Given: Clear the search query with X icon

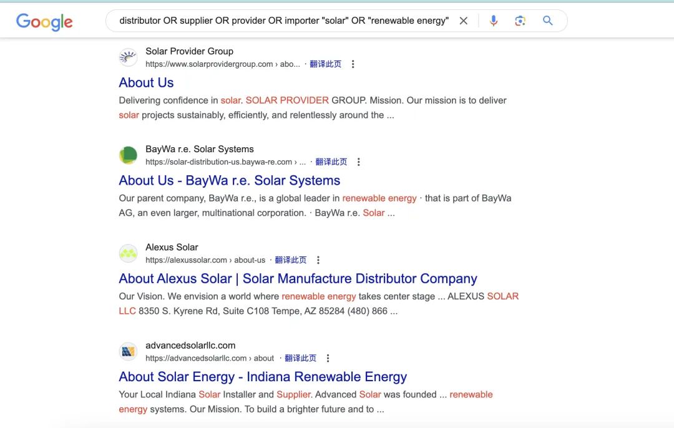Looking at the screenshot, I should coord(463,21).
